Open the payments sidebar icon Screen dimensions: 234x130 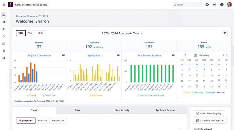click(x=4, y=44)
